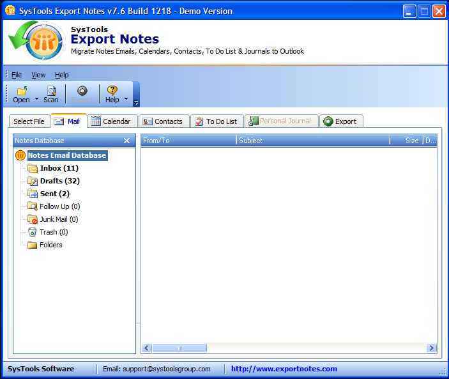Open the File menu

pyautogui.click(x=17, y=75)
